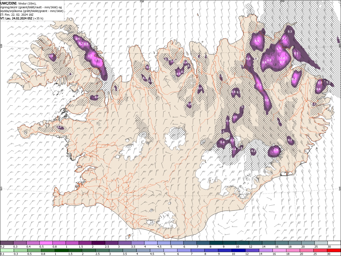Select the darkest purple 2 swatch, upper legend bar
341x256 pixels.
tap(98, 243)
